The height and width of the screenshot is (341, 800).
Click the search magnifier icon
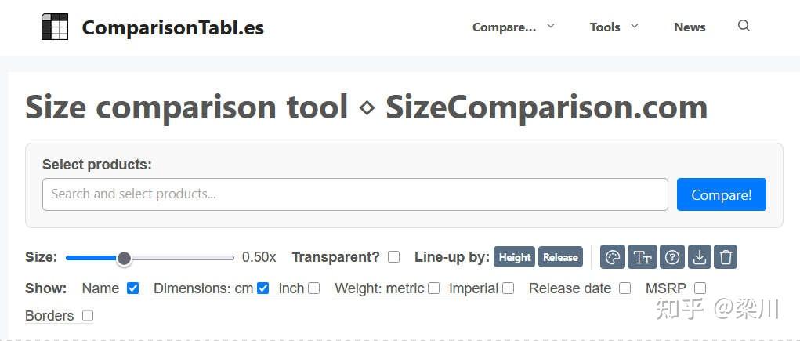744,27
